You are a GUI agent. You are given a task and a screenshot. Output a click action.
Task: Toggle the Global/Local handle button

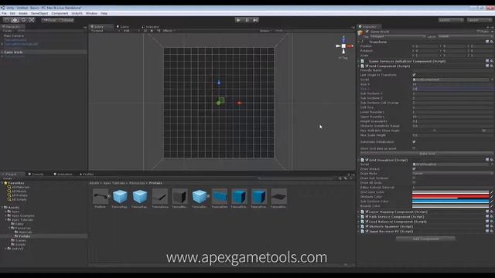[67, 20]
